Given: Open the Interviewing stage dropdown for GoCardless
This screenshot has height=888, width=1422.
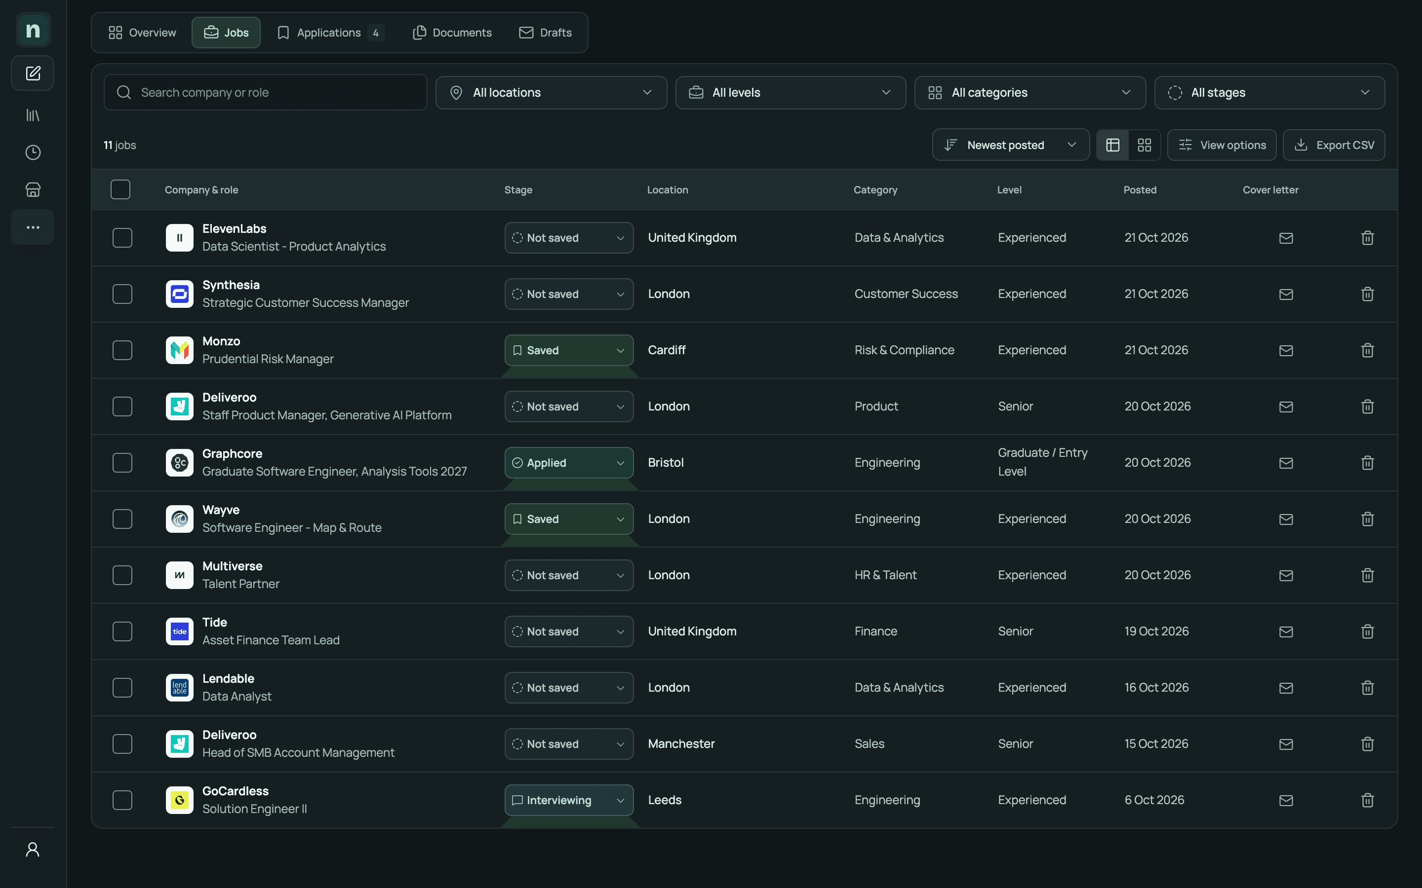Looking at the screenshot, I should point(569,801).
